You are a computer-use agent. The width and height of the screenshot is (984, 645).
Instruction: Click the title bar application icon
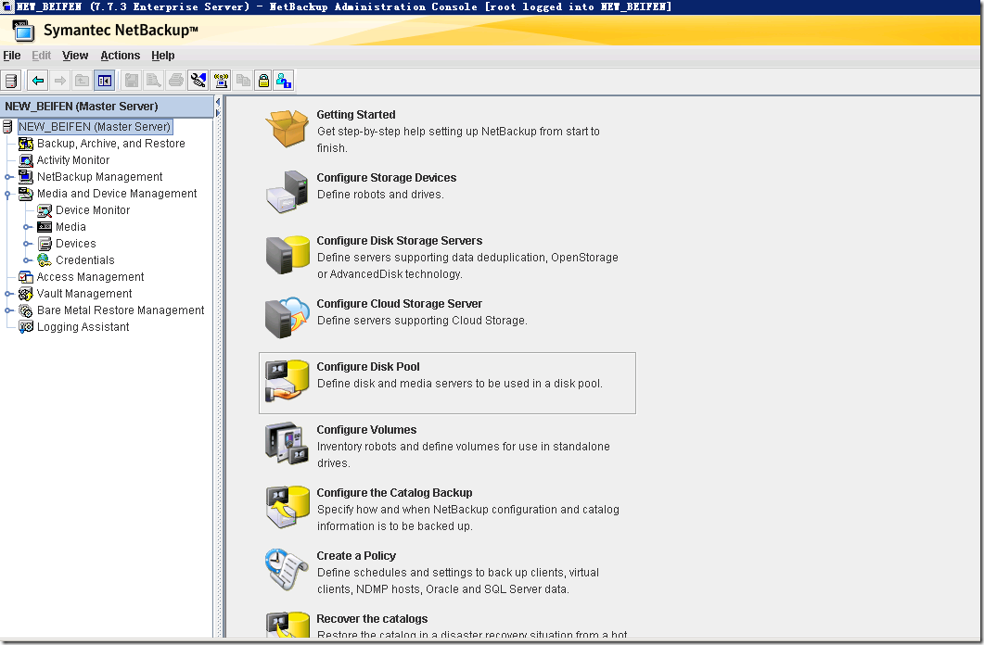pyautogui.click(x=7, y=6)
